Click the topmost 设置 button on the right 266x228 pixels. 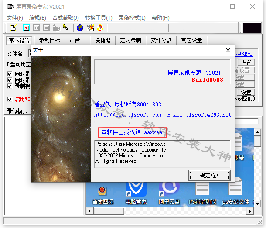point(246,62)
